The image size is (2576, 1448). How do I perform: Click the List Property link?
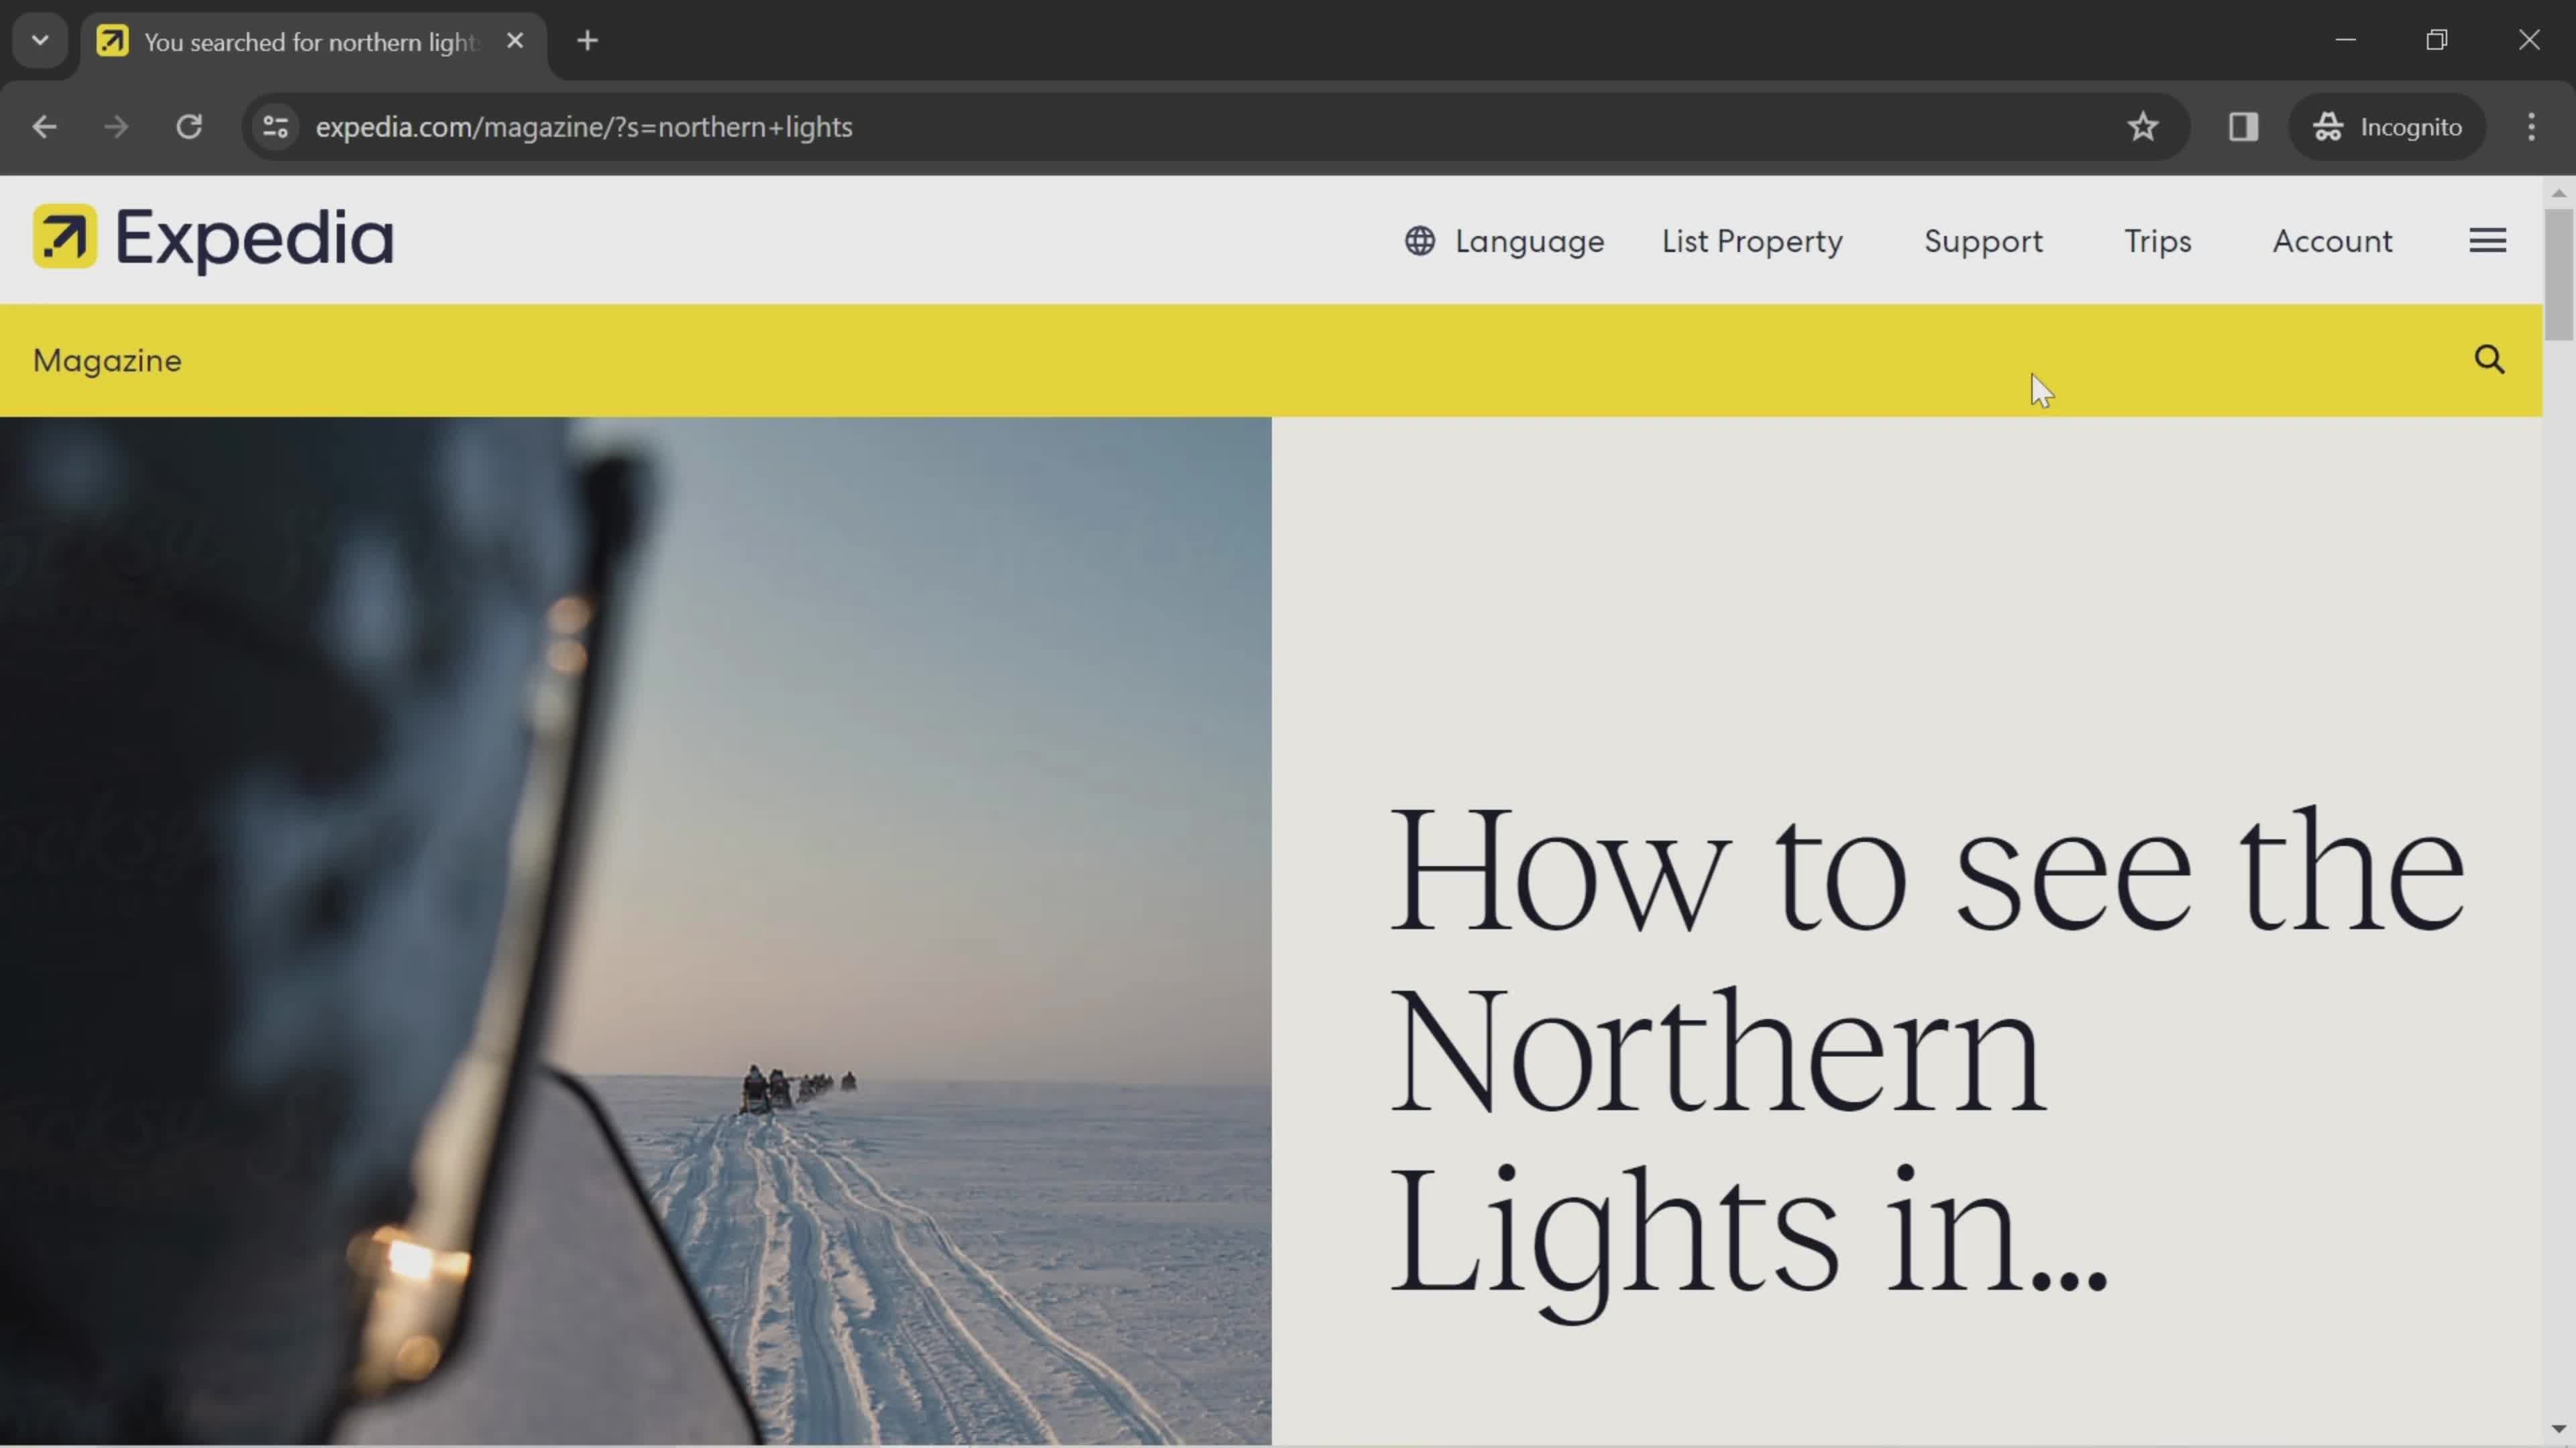coord(1752,241)
